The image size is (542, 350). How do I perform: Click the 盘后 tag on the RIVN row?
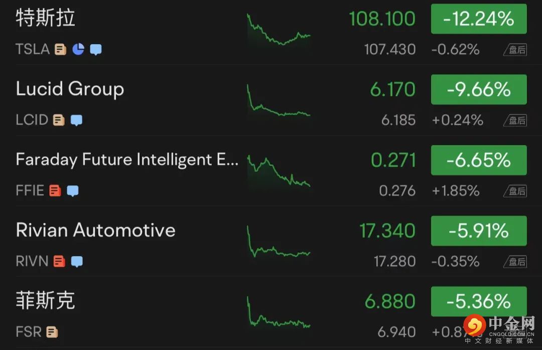pos(516,262)
